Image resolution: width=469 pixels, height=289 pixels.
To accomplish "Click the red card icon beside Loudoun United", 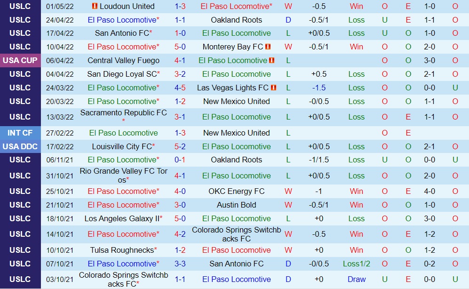I will pos(95,6).
